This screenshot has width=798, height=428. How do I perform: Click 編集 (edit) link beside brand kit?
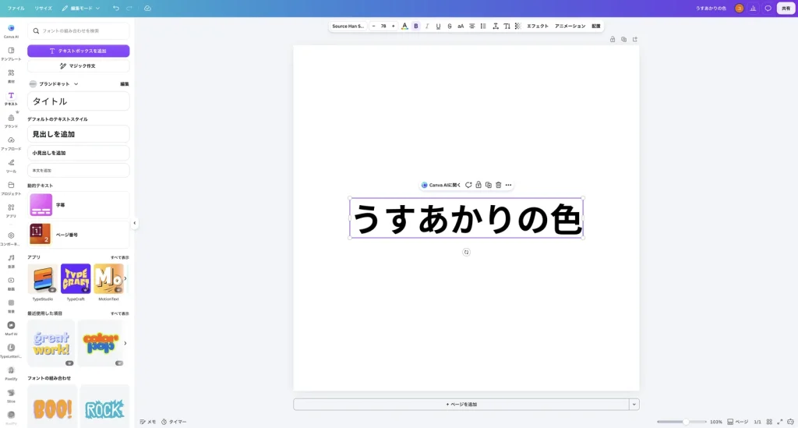(124, 84)
